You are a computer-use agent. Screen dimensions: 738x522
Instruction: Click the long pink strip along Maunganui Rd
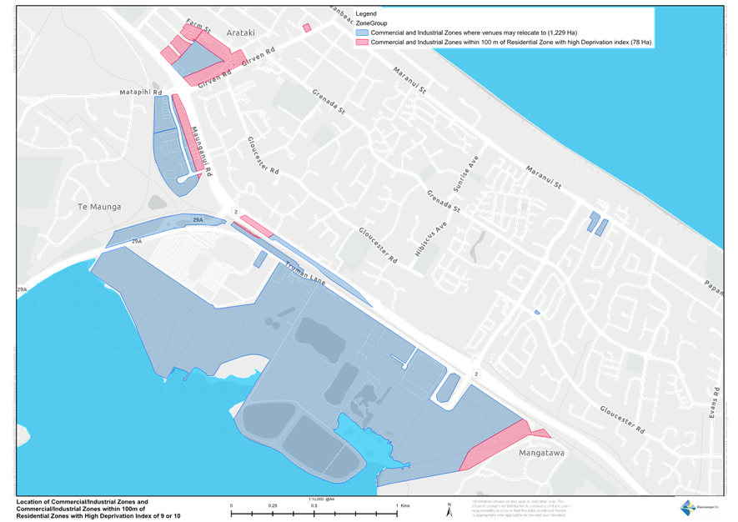tap(188, 133)
